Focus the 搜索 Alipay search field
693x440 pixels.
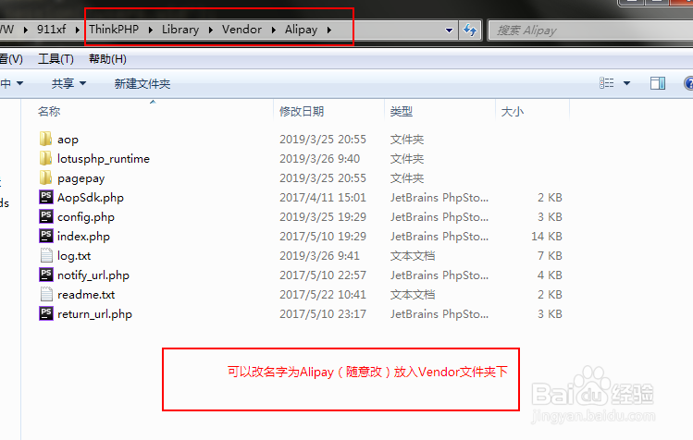point(590,31)
